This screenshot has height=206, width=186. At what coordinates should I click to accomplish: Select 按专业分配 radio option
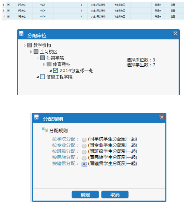click(84, 146)
